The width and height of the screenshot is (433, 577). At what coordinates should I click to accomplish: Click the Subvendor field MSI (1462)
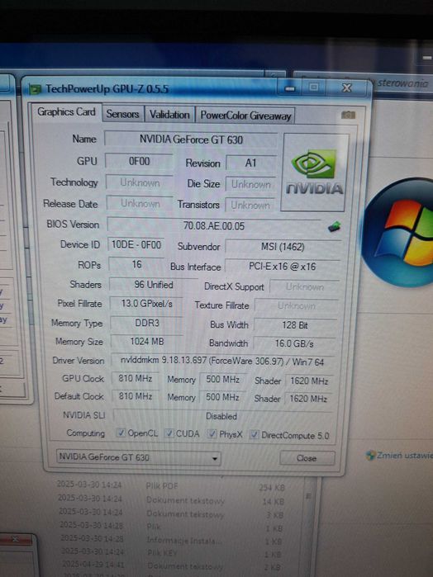click(283, 247)
